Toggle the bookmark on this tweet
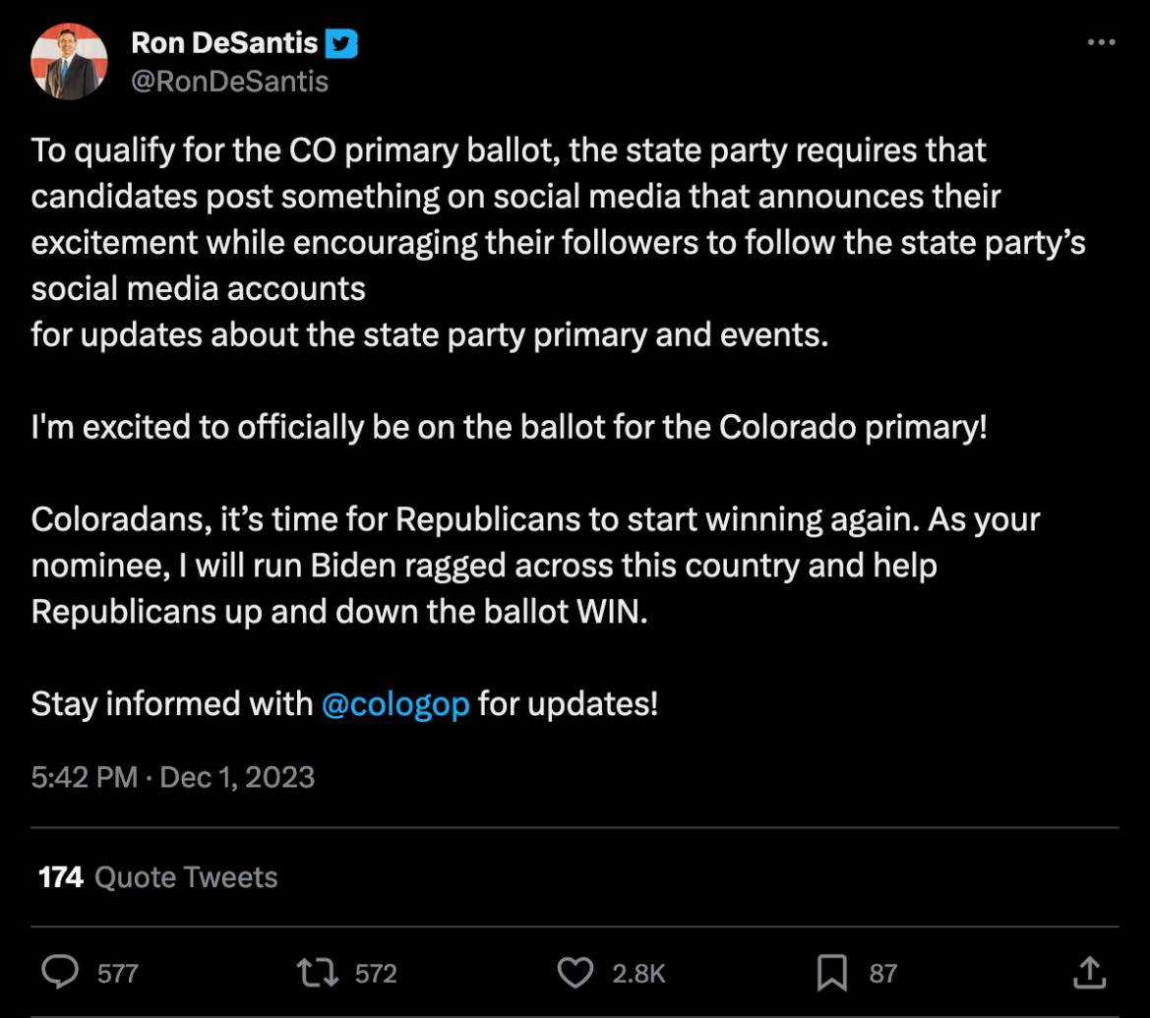1150x1018 pixels. [832, 973]
